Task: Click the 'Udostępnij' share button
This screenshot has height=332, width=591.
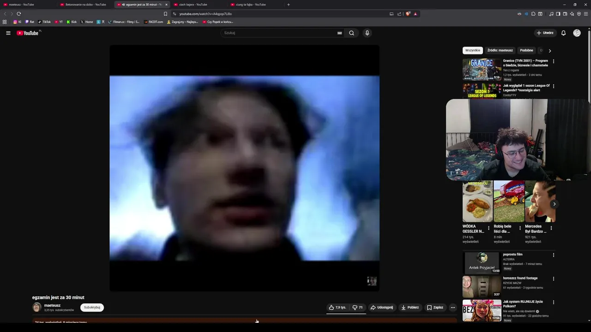Action: tap(382, 308)
